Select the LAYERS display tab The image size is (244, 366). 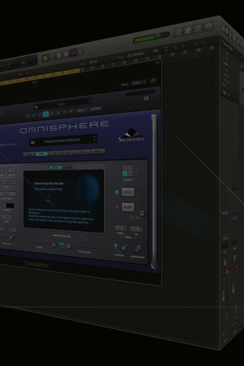click(x=68, y=167)
